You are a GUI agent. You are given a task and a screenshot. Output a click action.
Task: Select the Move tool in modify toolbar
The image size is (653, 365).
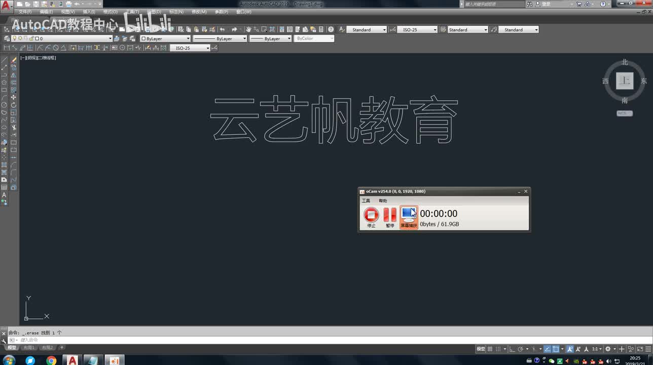click(14, 97)
